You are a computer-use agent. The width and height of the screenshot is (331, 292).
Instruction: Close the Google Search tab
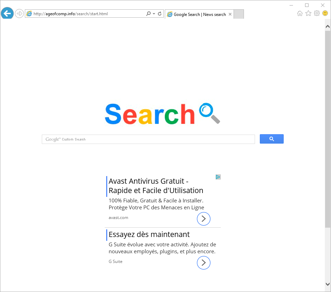click(230, 15)
